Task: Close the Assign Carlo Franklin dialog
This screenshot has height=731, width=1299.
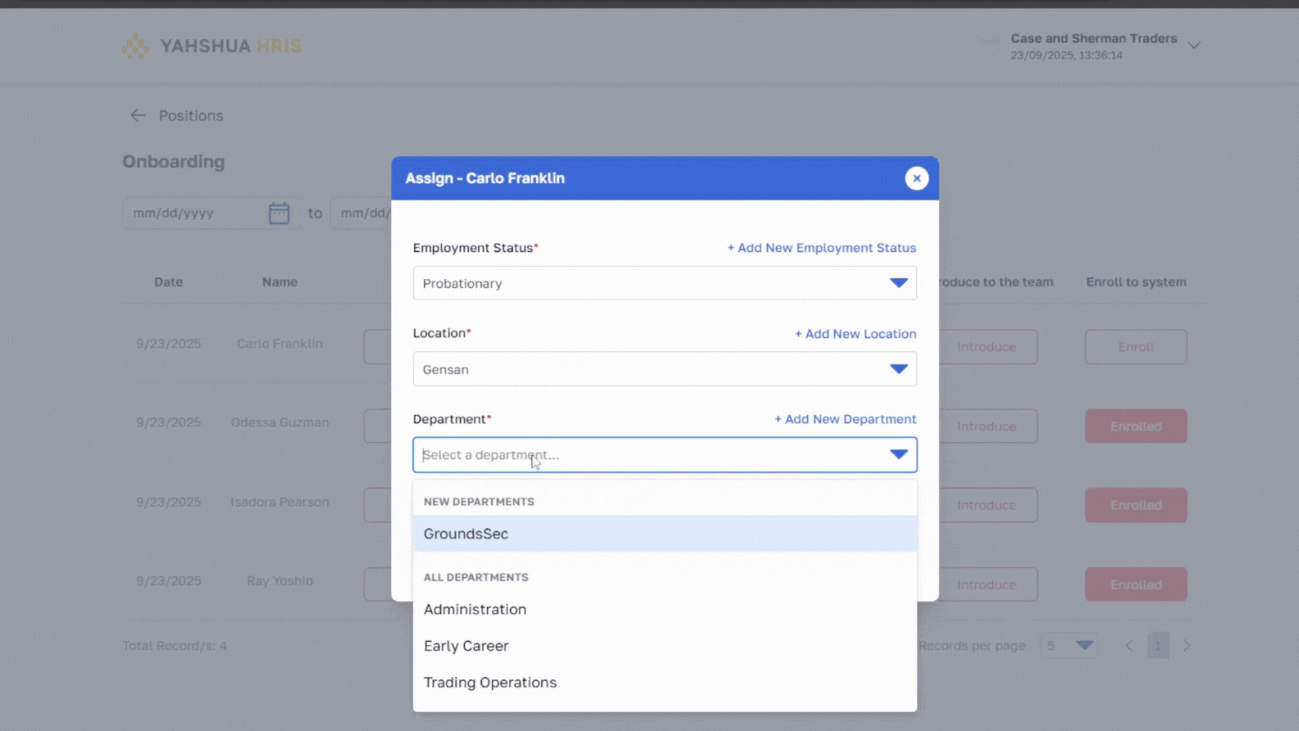Action: [917, 178]
